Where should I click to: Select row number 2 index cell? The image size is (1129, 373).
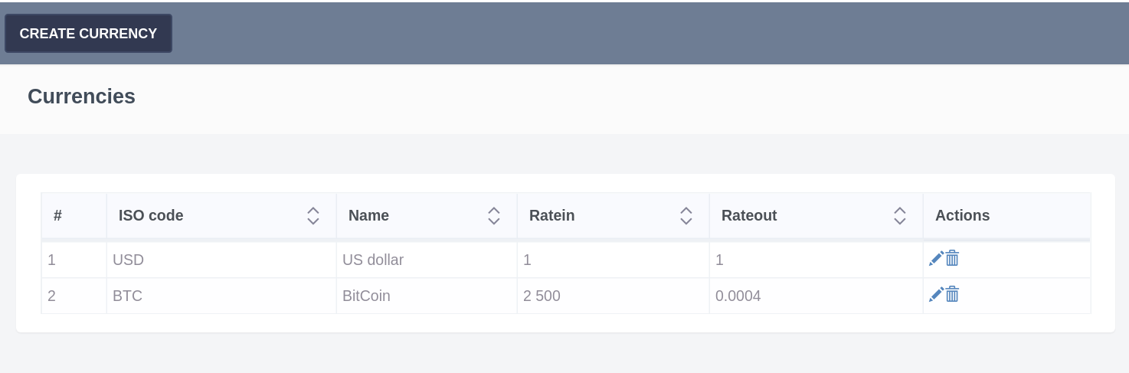click(52, 296)
